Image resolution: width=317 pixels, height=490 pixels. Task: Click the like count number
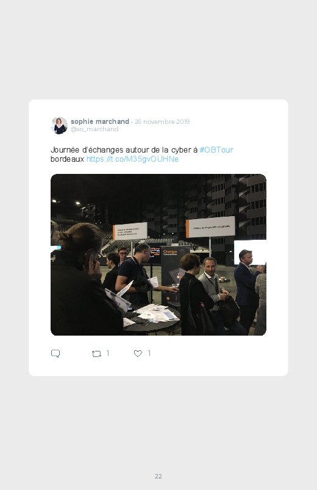coord(149,353)
